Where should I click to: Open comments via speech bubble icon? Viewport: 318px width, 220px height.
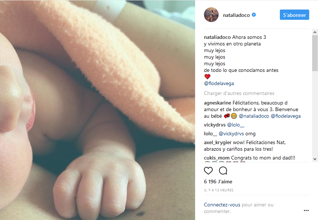(223, 170)
